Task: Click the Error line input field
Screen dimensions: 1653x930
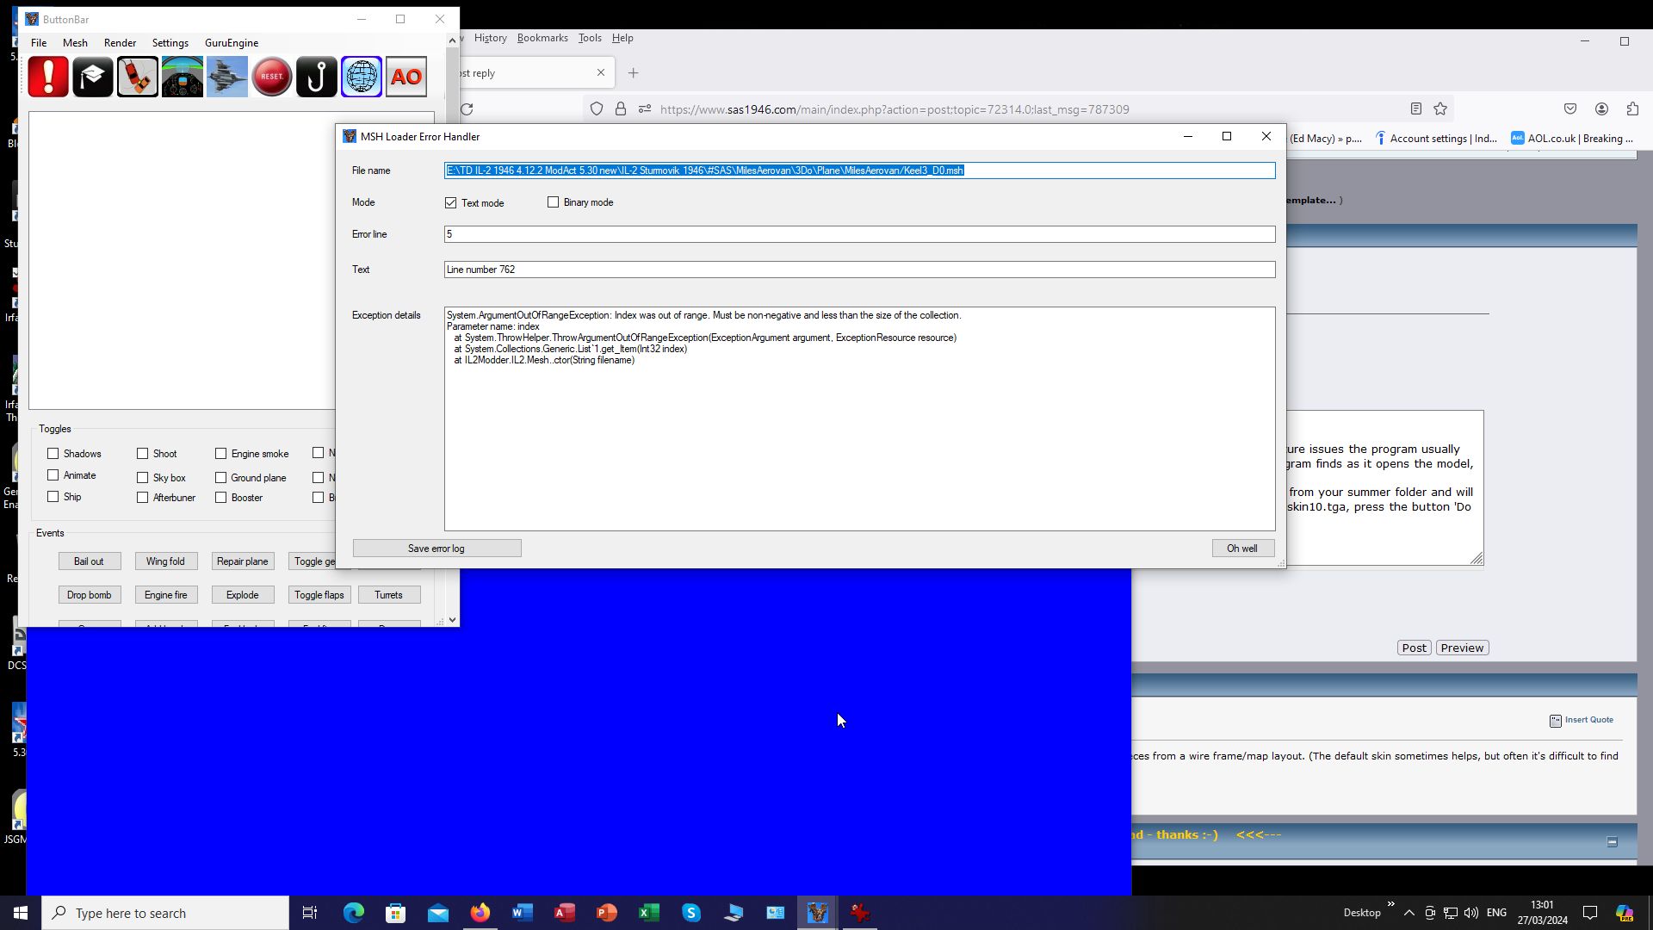Action: (859, 234)
